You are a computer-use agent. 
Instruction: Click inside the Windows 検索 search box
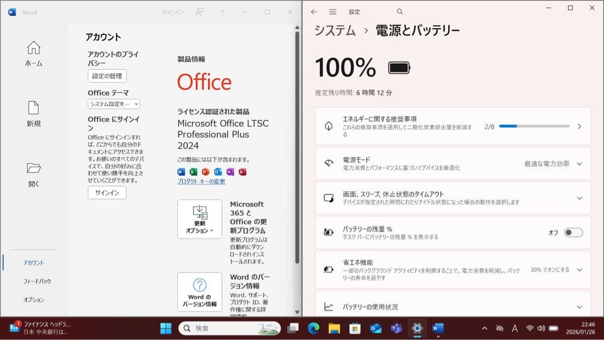[x=229, y=328]
